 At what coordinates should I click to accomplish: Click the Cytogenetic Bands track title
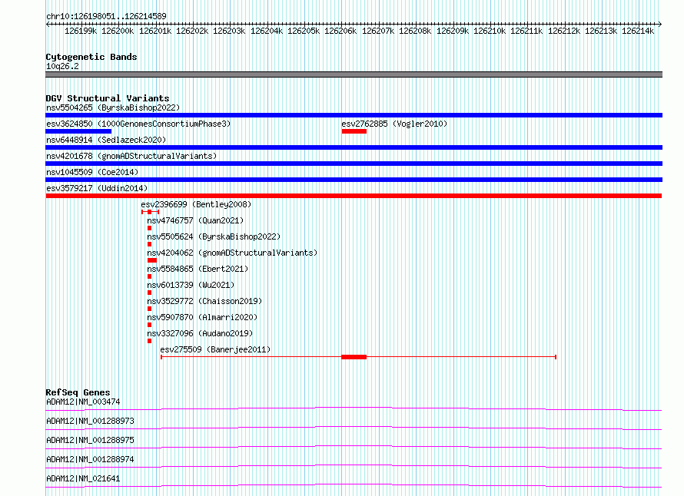91,57
